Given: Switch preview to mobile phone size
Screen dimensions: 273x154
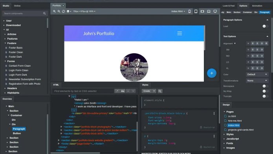Looking at the screenshot, I should point(189,11).
